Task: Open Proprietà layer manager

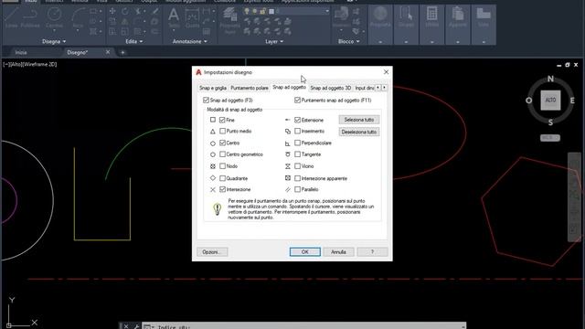Action: click(229, 21)
